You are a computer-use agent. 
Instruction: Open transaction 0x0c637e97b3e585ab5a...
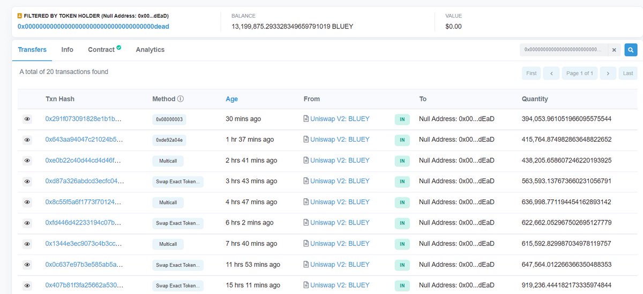click(x=85, y=265)
